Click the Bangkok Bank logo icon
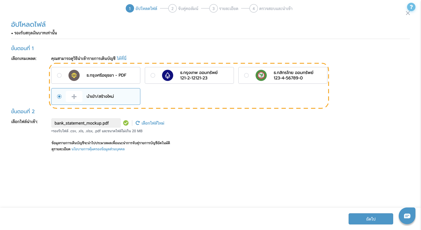This screenshot has height=230, width=421. point(168,75)
